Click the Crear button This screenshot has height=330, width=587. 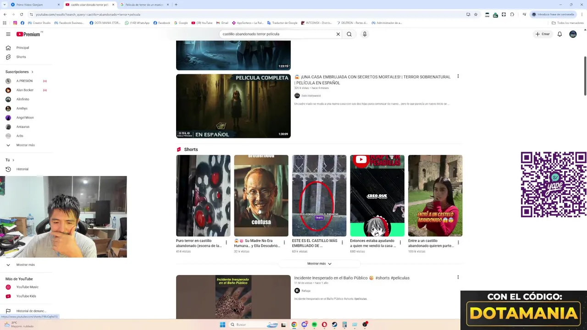coord(543,34)
